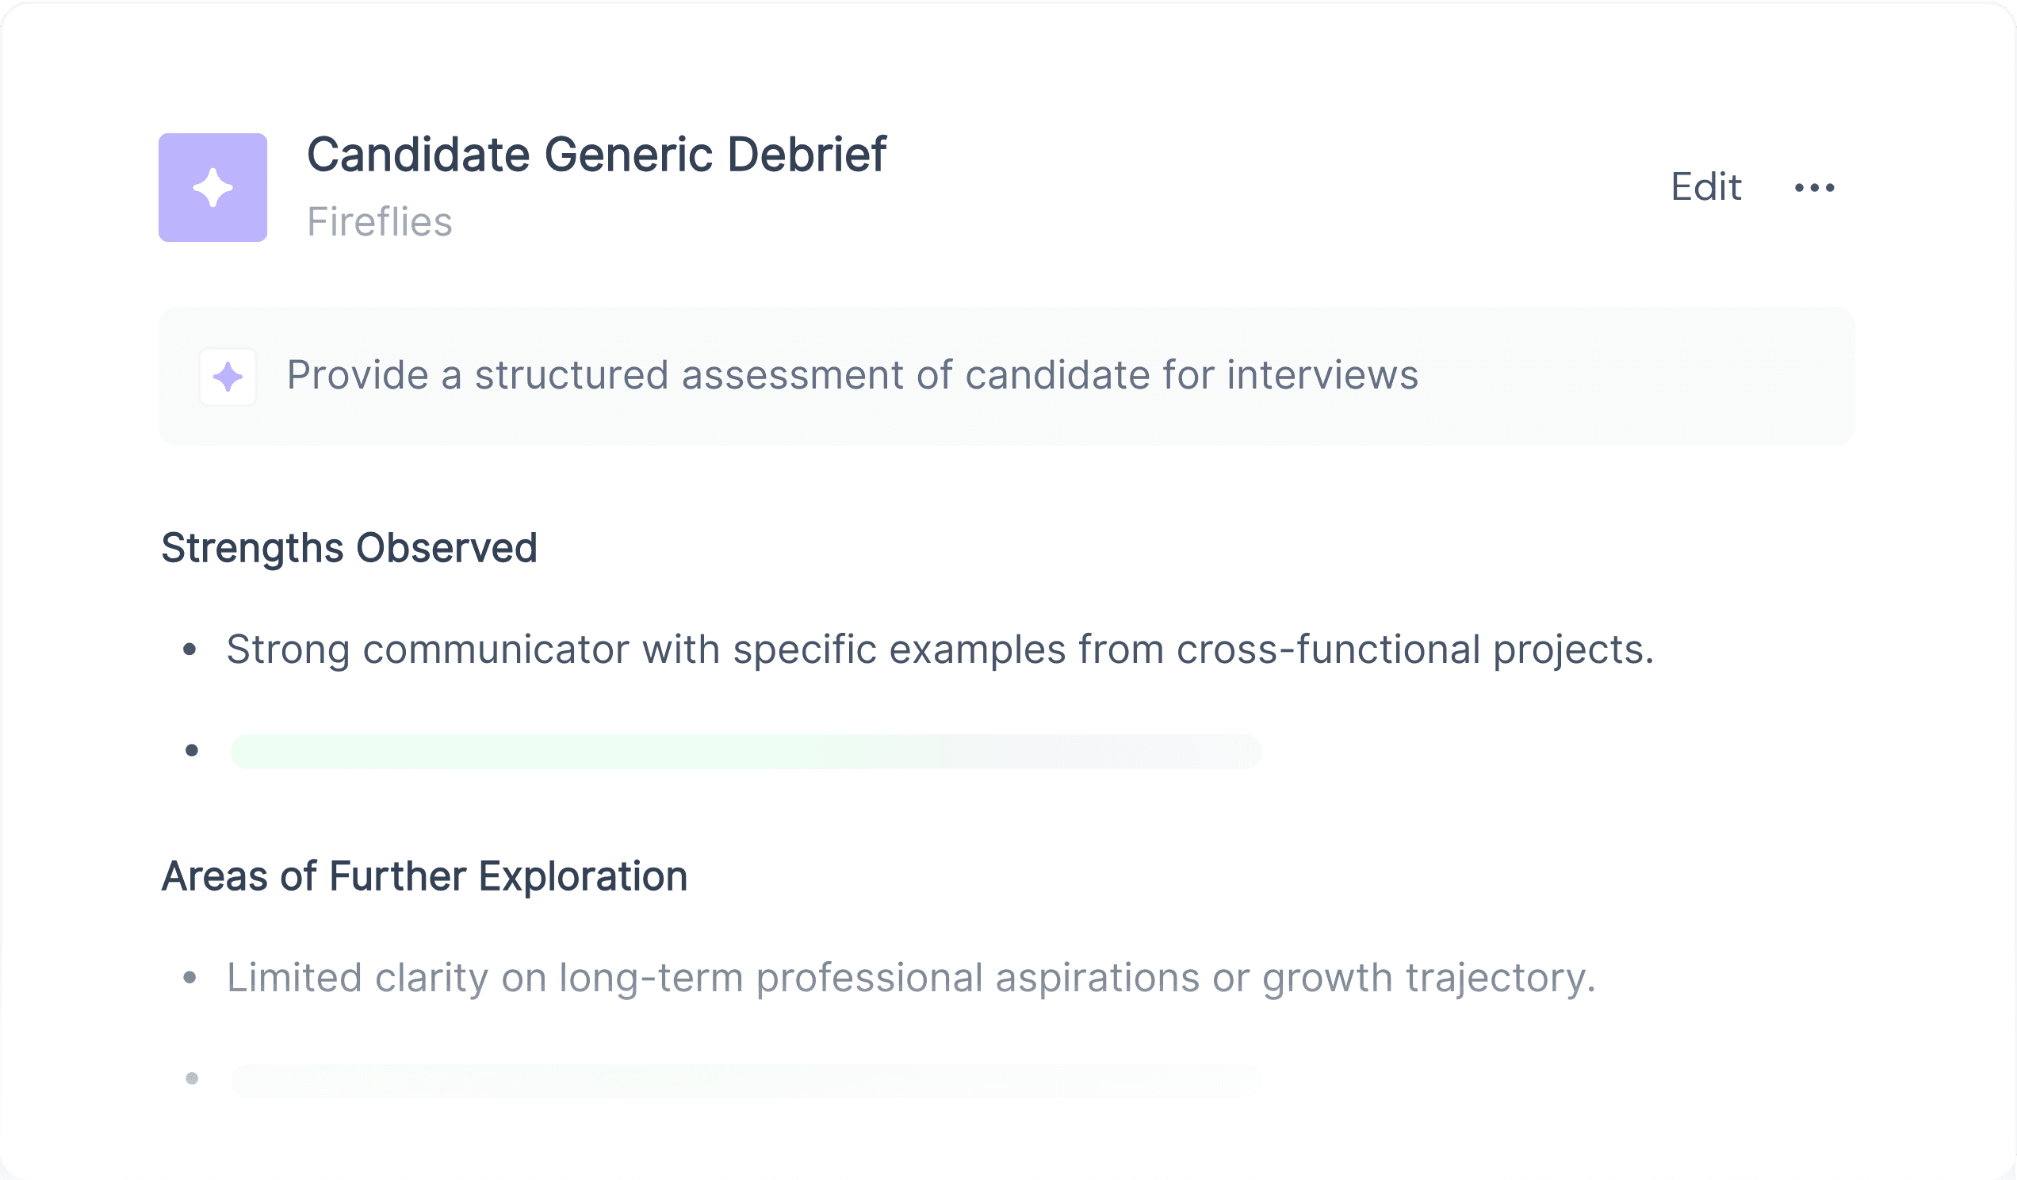This screenshot has width=2017, height=1180.
Task: Click the Edit button
Action: tap(1705, 187)
